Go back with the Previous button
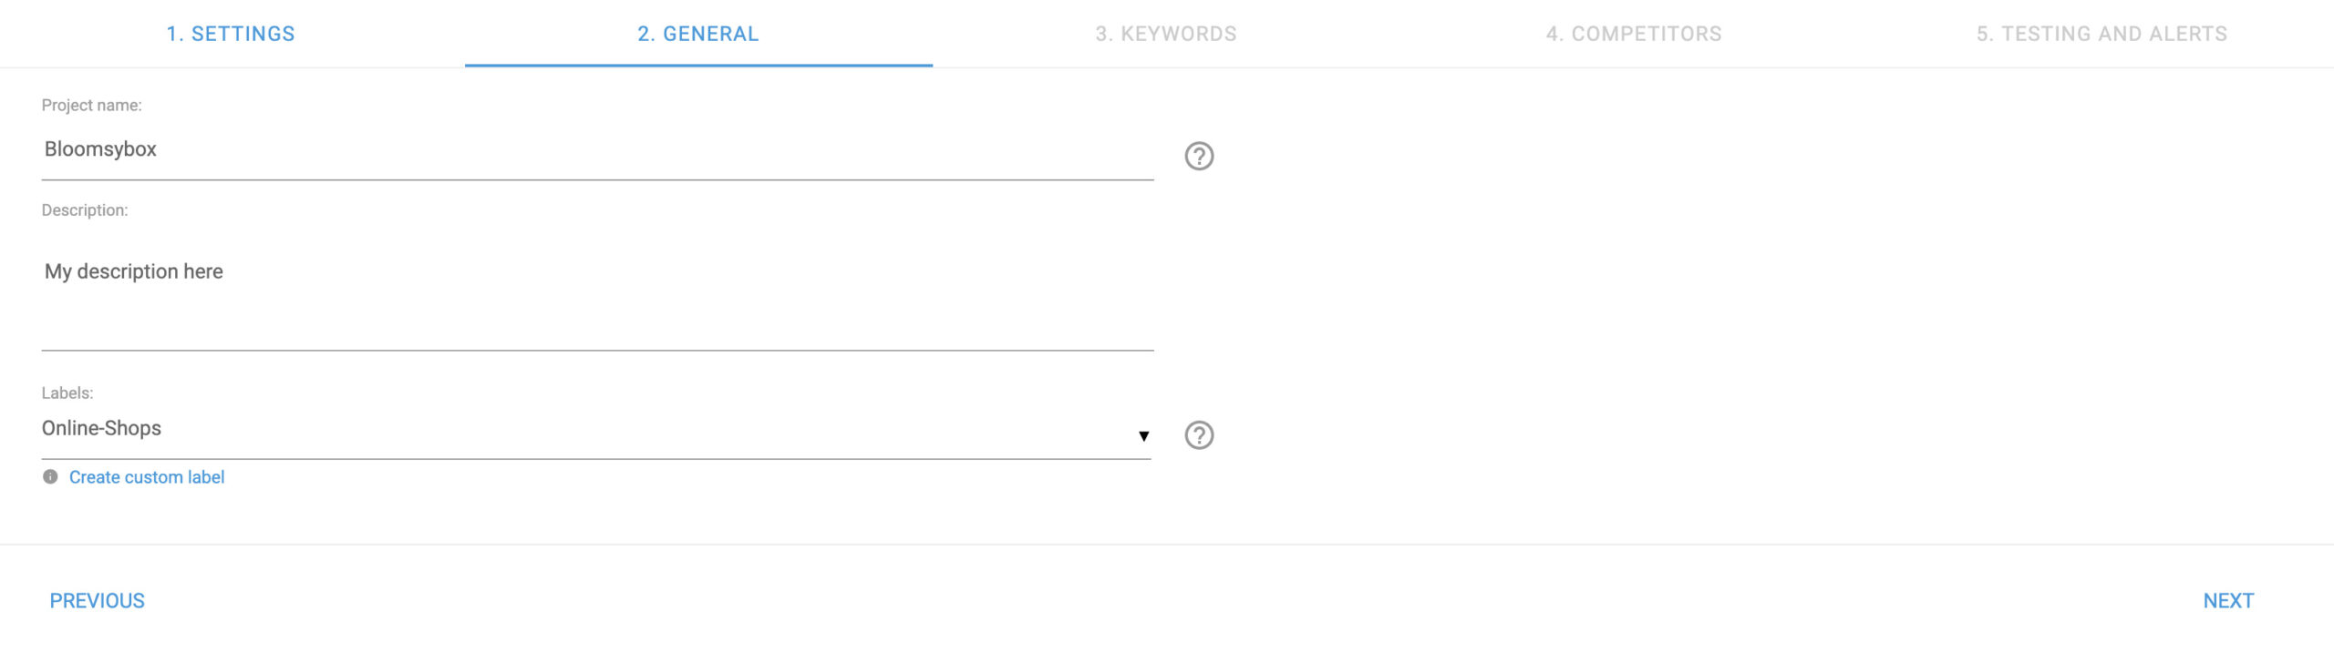The width and height of the screenshot is (2334, 653). (98, 601)
